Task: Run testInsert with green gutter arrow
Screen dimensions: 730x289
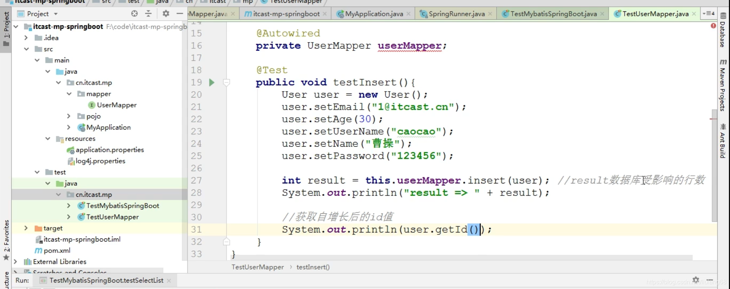Action: click(x=212, y=82)
